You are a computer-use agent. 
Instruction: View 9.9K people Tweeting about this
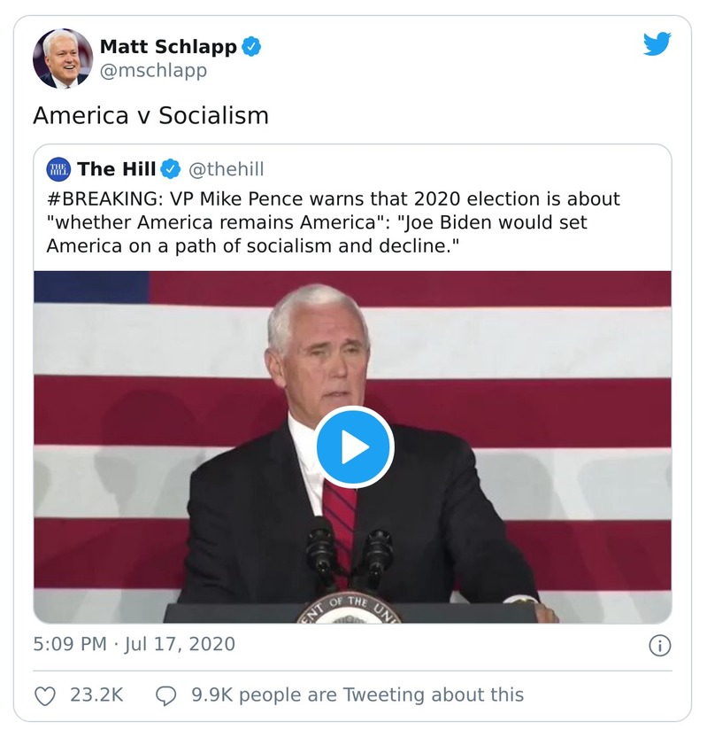click(357, 695)
